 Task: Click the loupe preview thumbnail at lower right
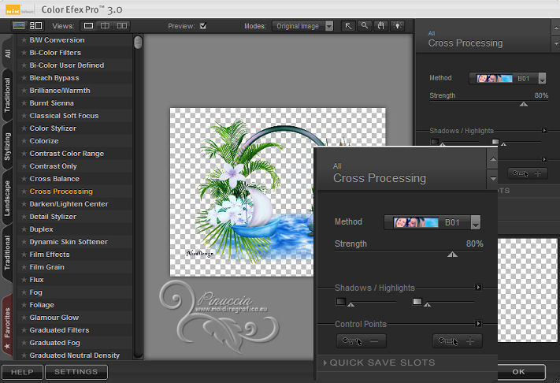tap(527, 290)
